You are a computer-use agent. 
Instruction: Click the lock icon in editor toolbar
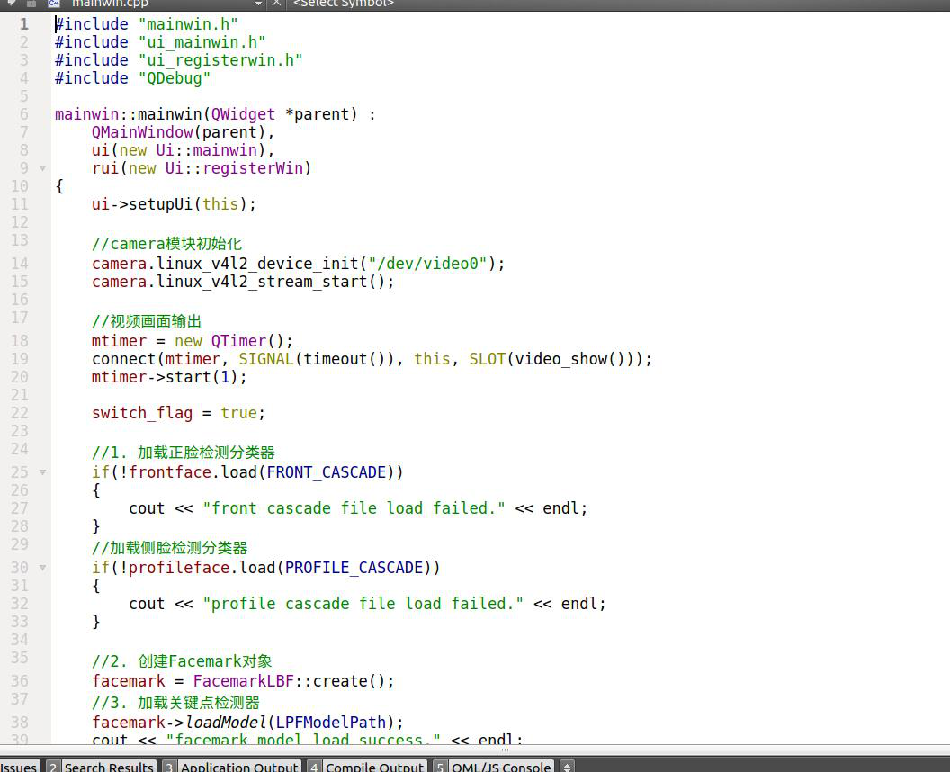coord(31,4)
